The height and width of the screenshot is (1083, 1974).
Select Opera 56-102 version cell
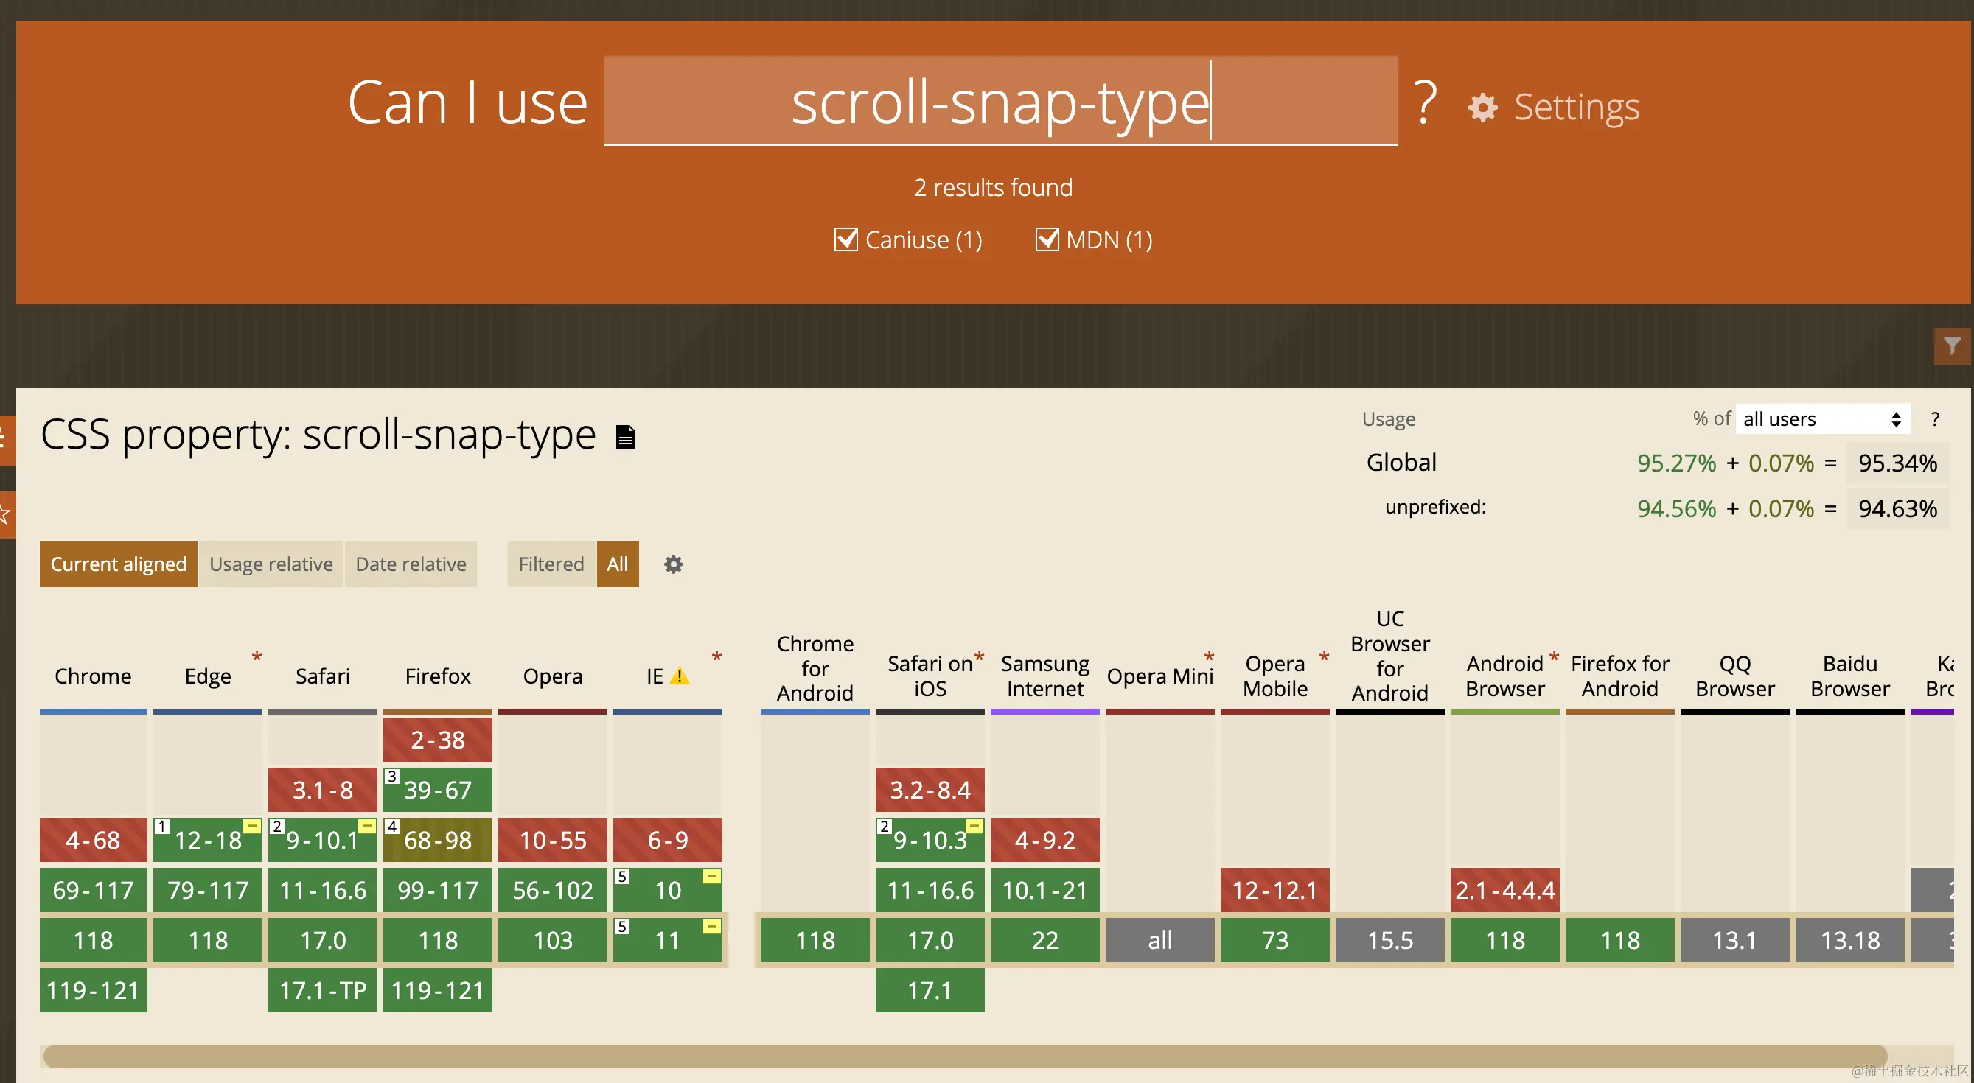click(553, 890)
